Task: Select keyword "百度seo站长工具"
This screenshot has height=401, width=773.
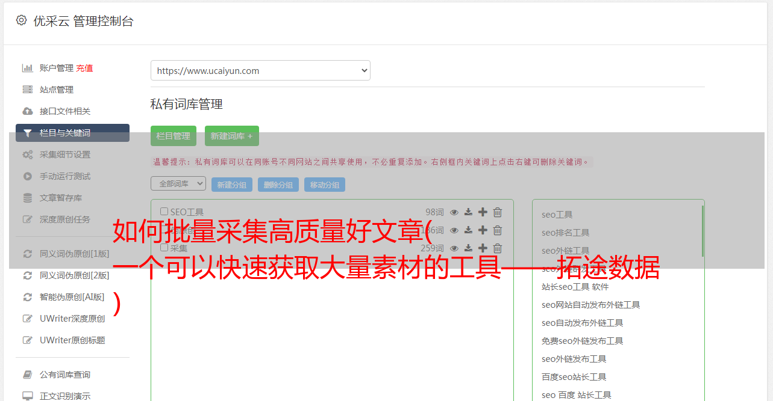Action: [574, 377]
